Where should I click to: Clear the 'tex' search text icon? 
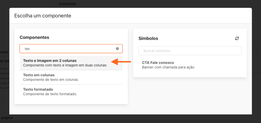point(117,49)
